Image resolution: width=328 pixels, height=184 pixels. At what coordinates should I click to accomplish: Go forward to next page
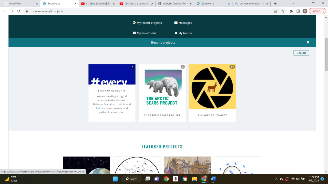click(x=12, y=11)
